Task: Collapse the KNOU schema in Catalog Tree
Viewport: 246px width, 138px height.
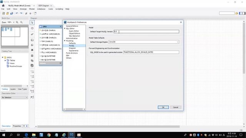Action: [3, 58]
